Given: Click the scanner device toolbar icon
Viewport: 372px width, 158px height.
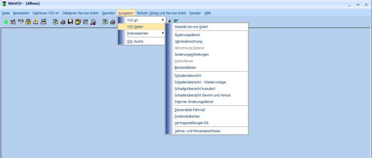Looking at the screenshot, I should [43, 22].
